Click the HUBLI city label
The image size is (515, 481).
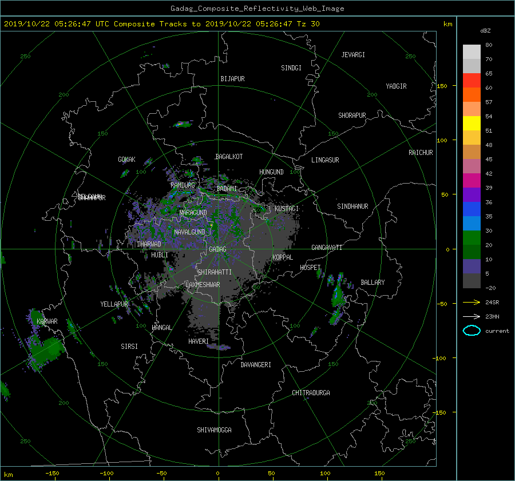[x=159, y=255]
